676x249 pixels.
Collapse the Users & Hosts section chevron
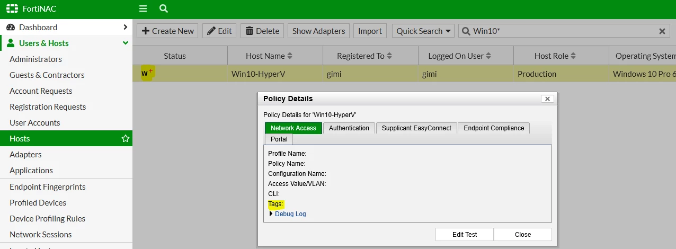[x=126, y=43]
